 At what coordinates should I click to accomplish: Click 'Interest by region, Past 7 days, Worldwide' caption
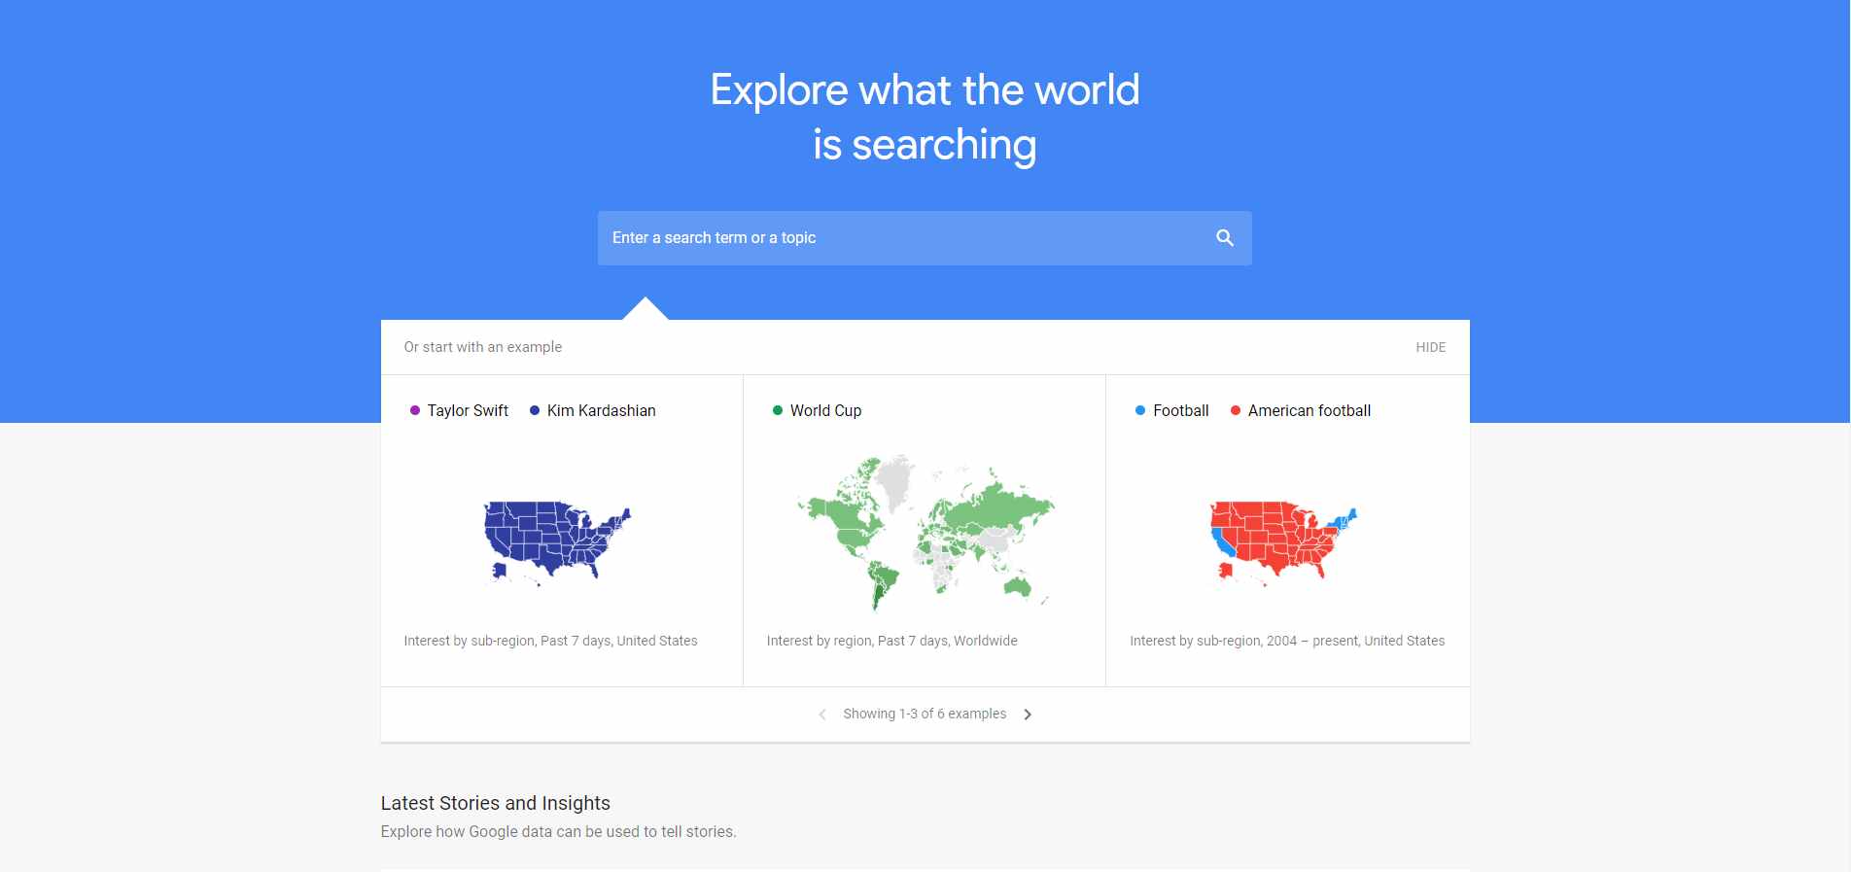[891, 641]
